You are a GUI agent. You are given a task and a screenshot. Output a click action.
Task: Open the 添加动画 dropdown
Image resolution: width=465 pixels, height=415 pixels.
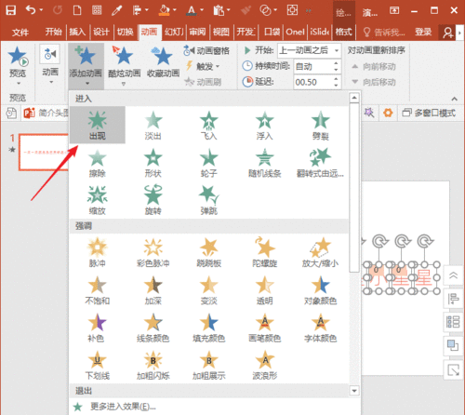point(86,66)
